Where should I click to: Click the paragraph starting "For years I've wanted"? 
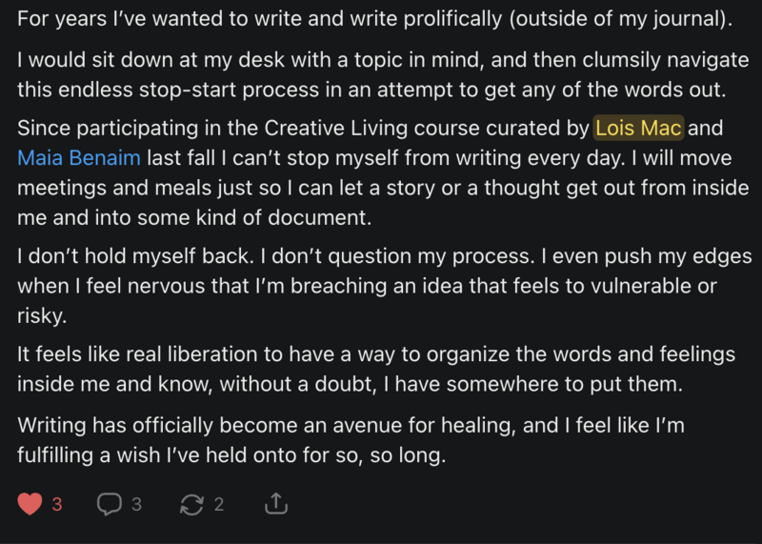pos(374,19)
